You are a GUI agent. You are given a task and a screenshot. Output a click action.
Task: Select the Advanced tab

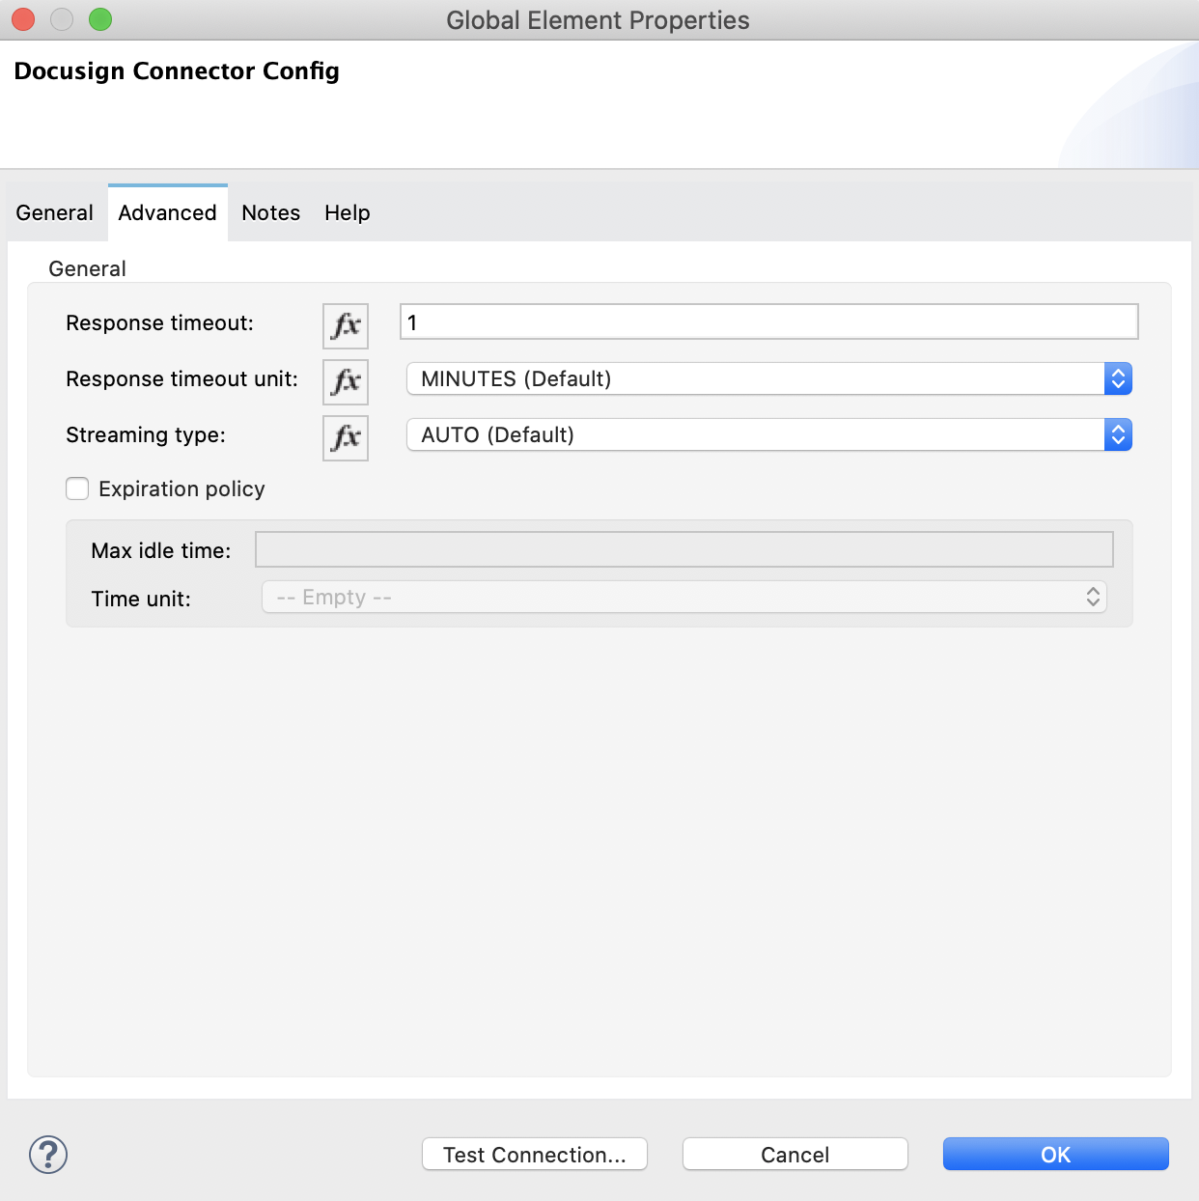tap(168, 212)
